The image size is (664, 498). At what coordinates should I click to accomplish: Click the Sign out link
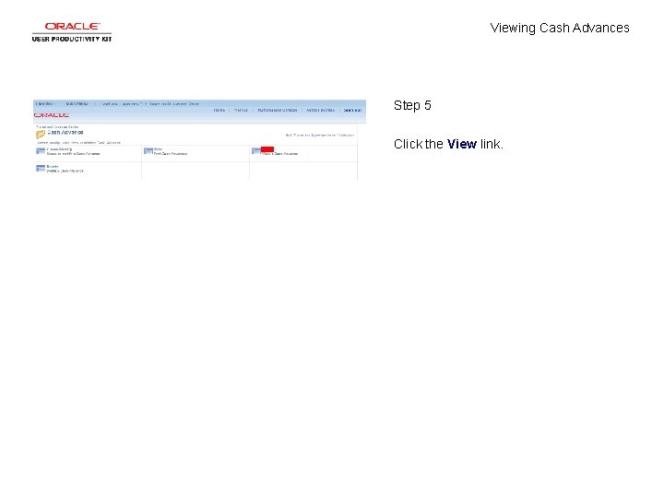(x=352, y=110)
